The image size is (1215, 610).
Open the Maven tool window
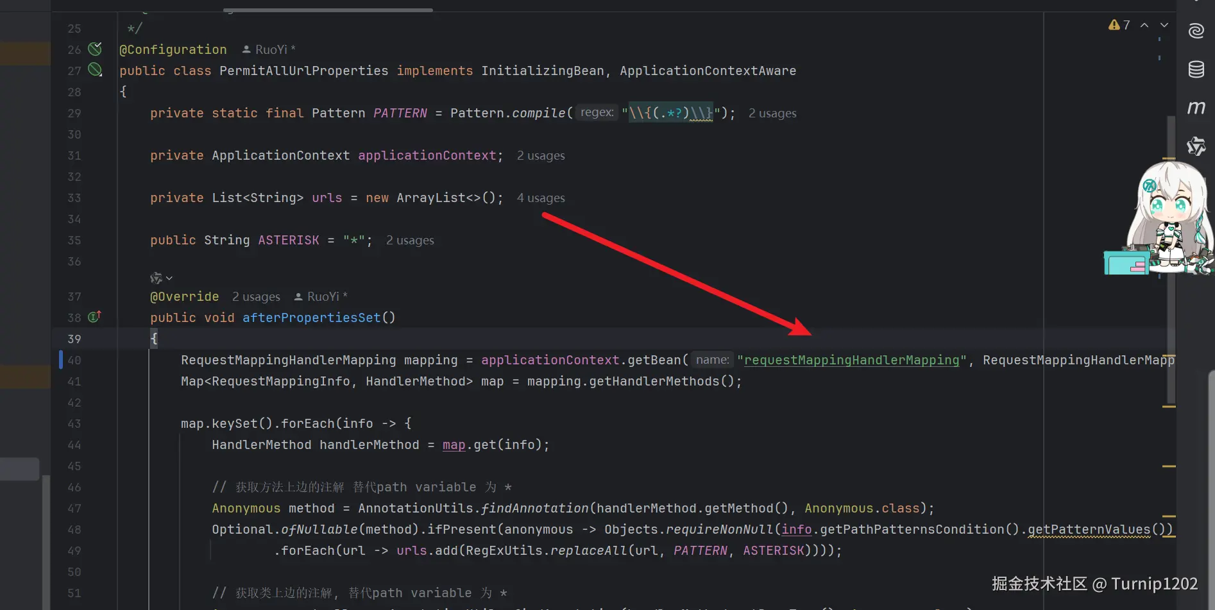click(x=1196, y=108)
